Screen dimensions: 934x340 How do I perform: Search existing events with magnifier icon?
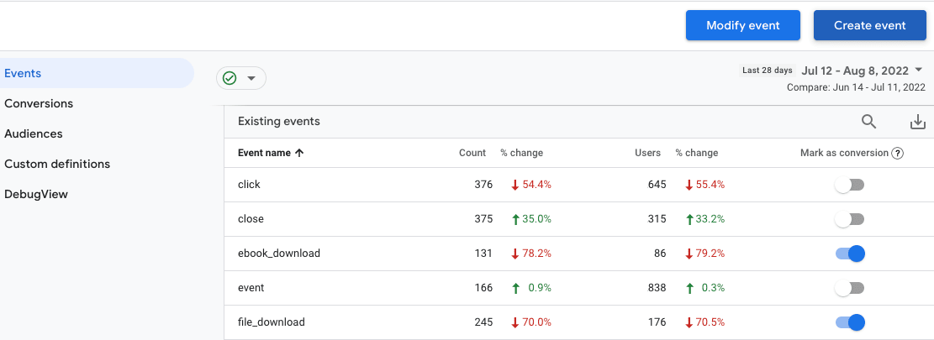point(868,122)
